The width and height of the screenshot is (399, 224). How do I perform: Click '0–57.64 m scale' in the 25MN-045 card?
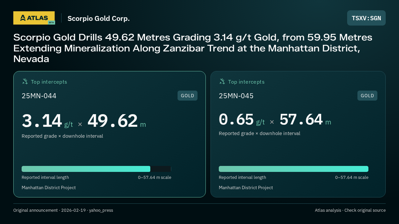(x=352, y=178)
